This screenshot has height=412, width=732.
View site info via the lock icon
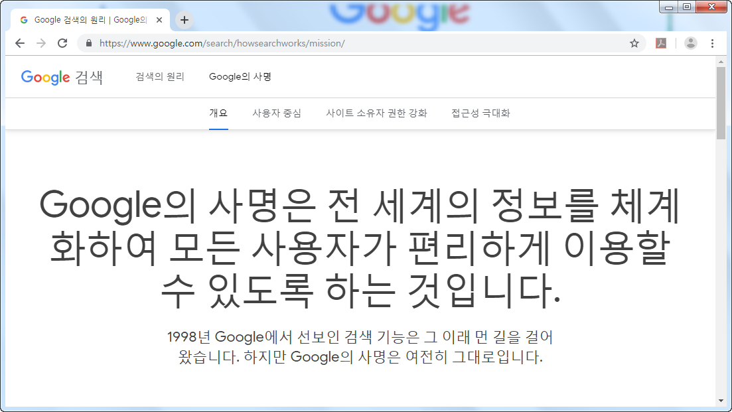pos(89,43)
